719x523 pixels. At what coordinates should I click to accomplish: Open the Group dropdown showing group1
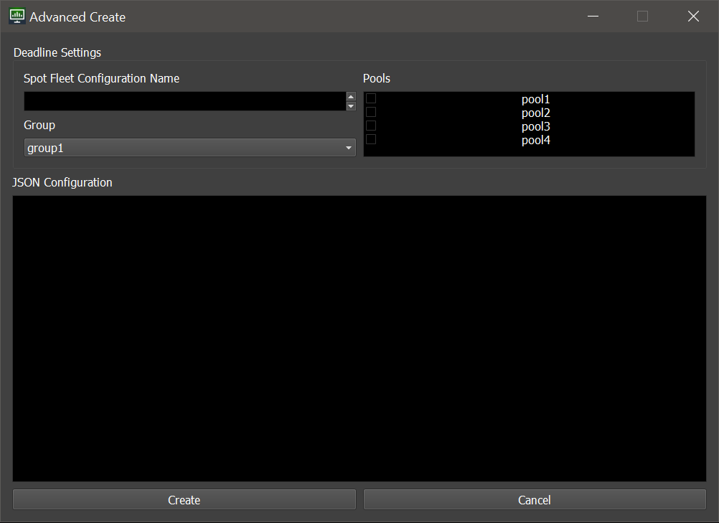point(190,148)
